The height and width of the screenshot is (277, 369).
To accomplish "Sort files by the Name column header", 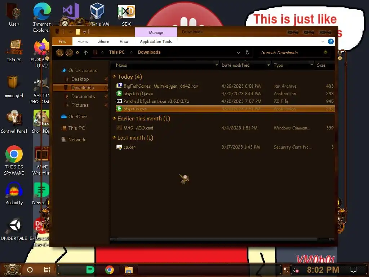I will (x=163, y=65).
